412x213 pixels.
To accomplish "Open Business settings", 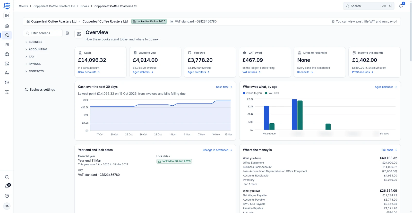I will click(40, 90).
